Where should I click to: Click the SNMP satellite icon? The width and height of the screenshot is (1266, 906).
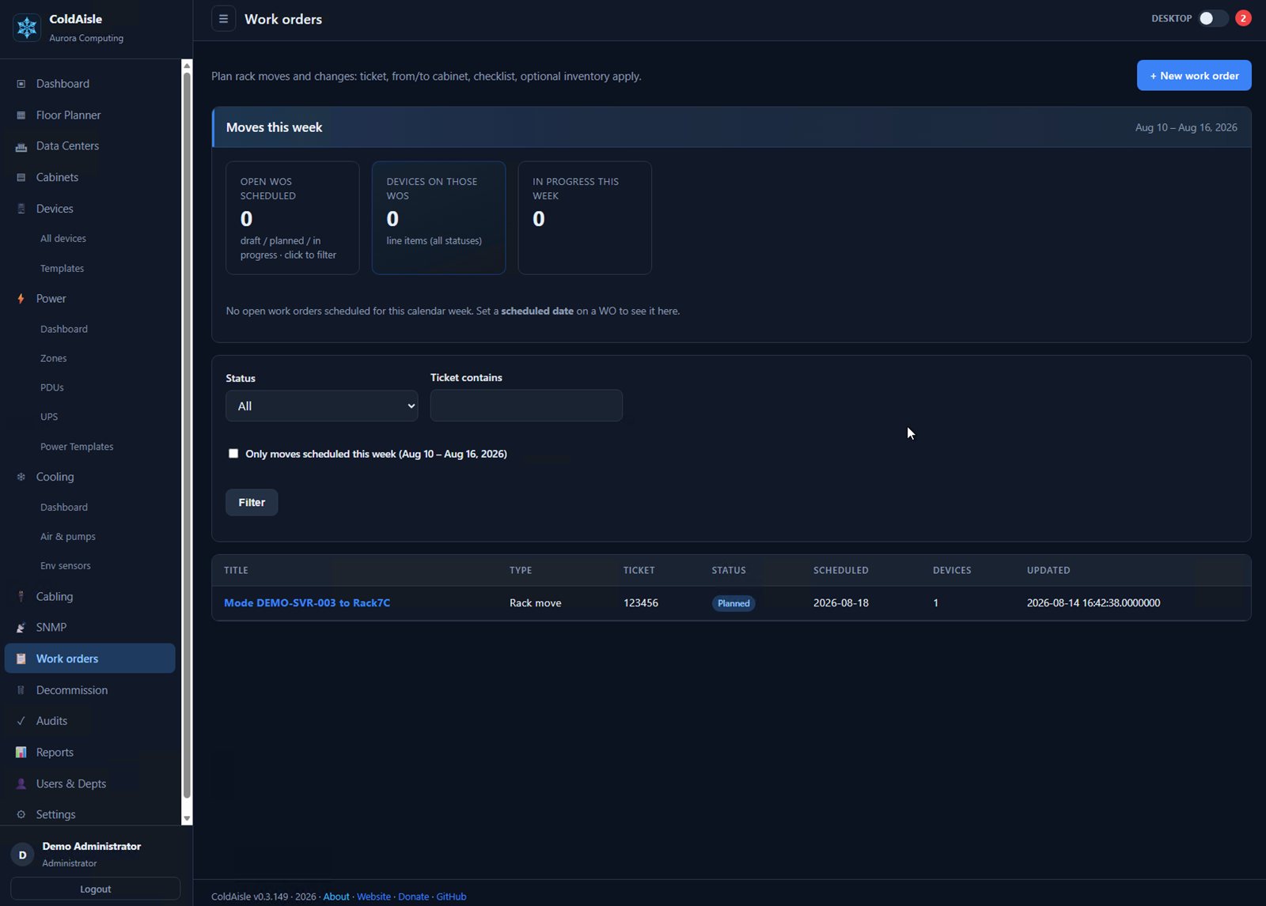21,628
